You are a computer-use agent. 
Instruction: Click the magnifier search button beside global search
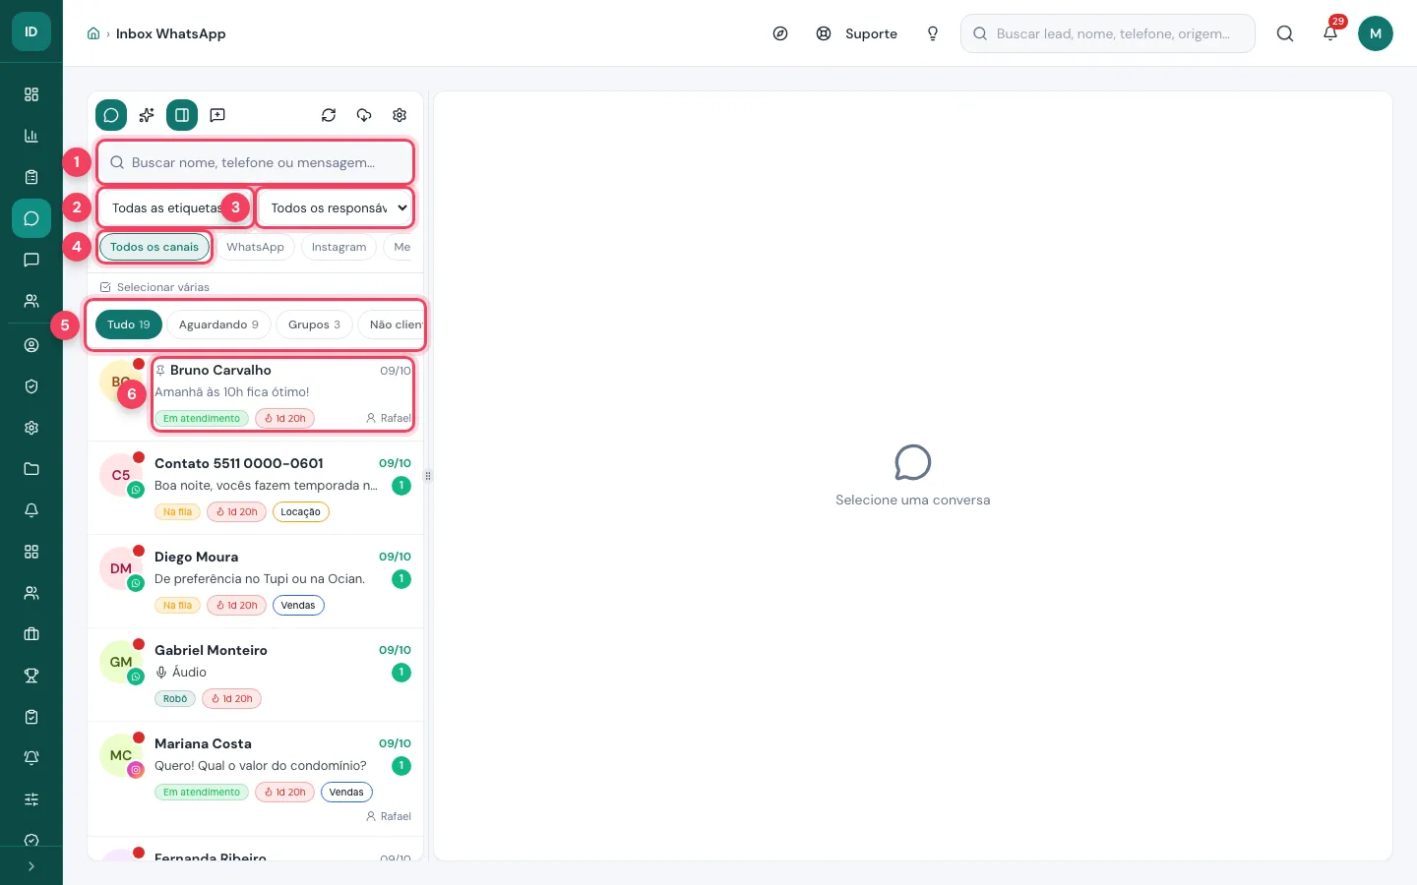pos(1285,33)
